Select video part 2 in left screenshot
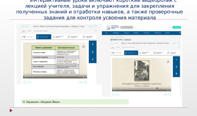Image resolution: width=197 pixels, height=116 pixels. tap(93, 52)
